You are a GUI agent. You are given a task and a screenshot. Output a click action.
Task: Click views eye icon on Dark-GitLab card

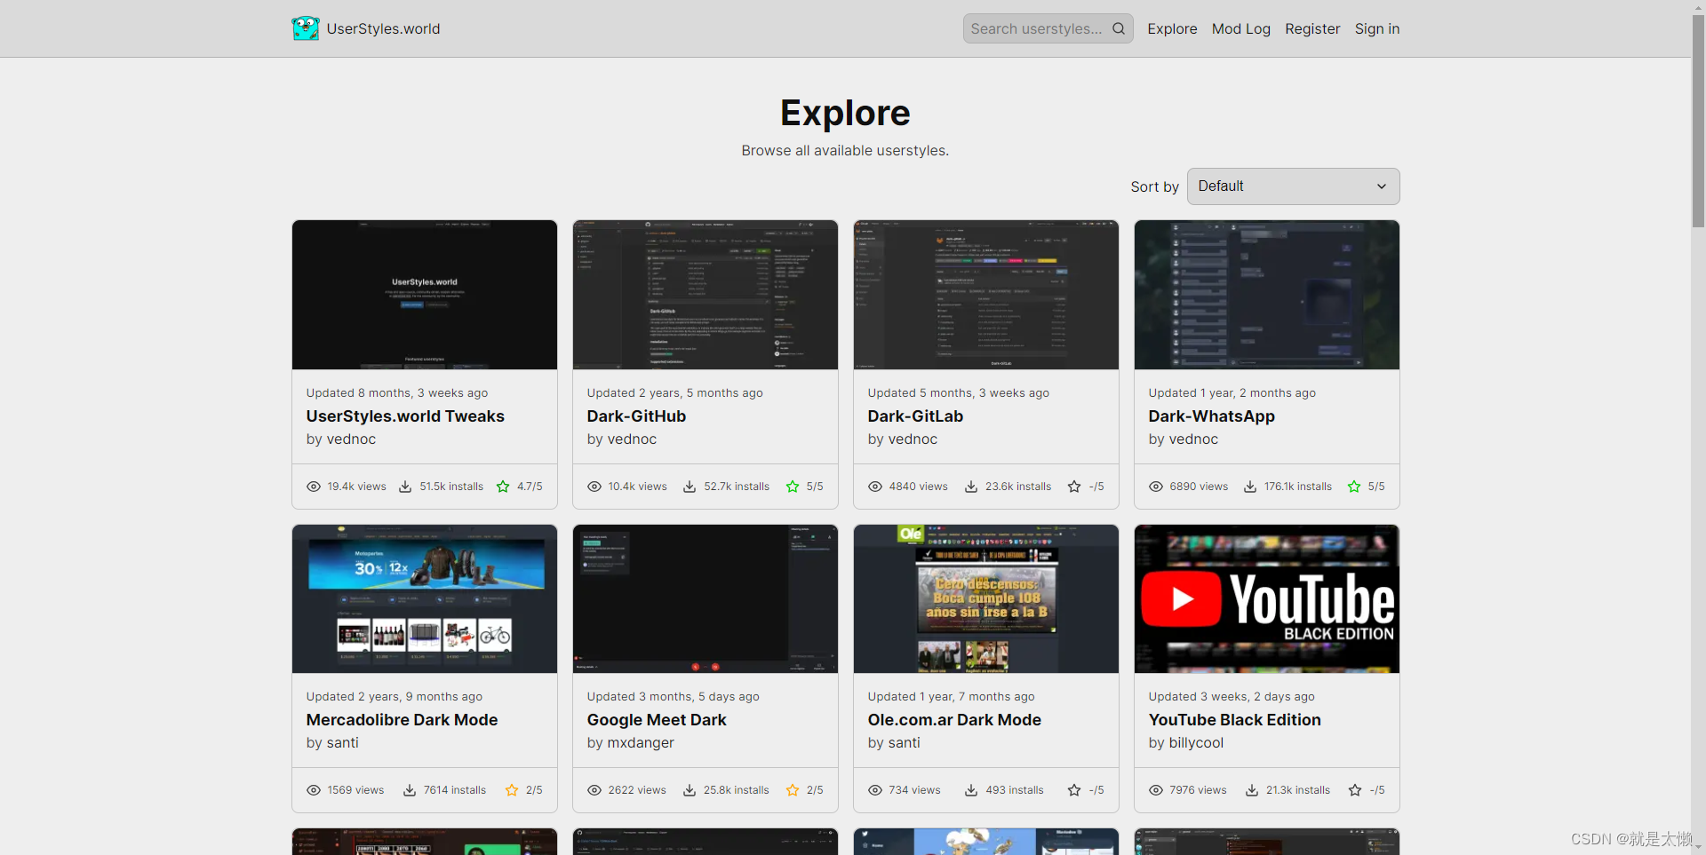(x=875, y=487)
